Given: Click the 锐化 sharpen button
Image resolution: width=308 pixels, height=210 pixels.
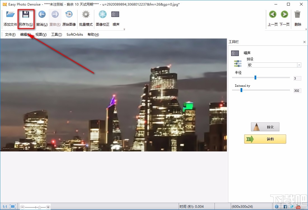Looking at the screenshot, I should [265, 127].
